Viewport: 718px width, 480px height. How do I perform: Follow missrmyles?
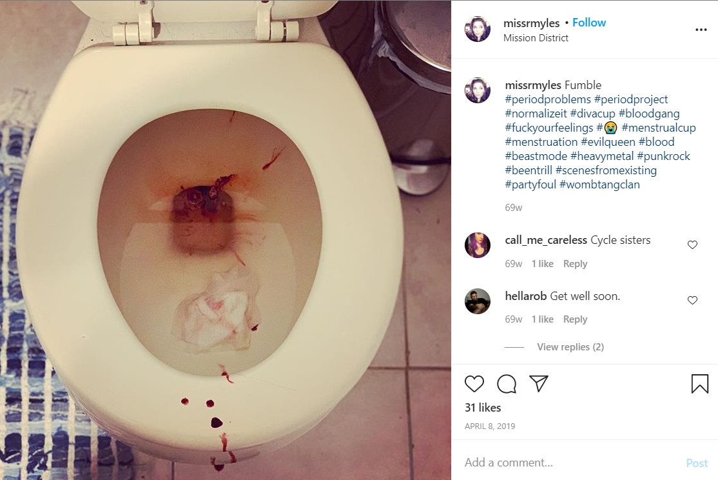589,23
